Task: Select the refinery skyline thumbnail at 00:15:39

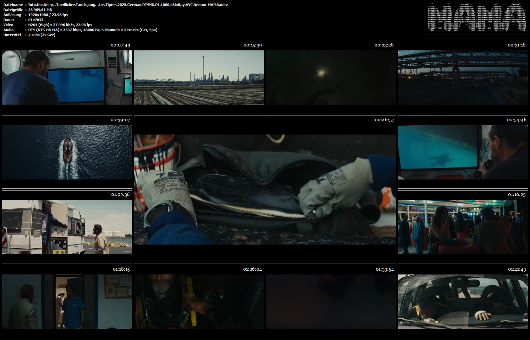Action: [x=199, y=78]
